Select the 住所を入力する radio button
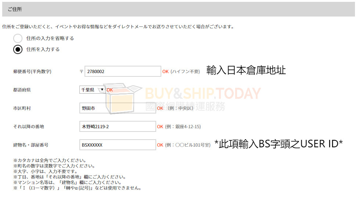 click(x=18, y=49)
